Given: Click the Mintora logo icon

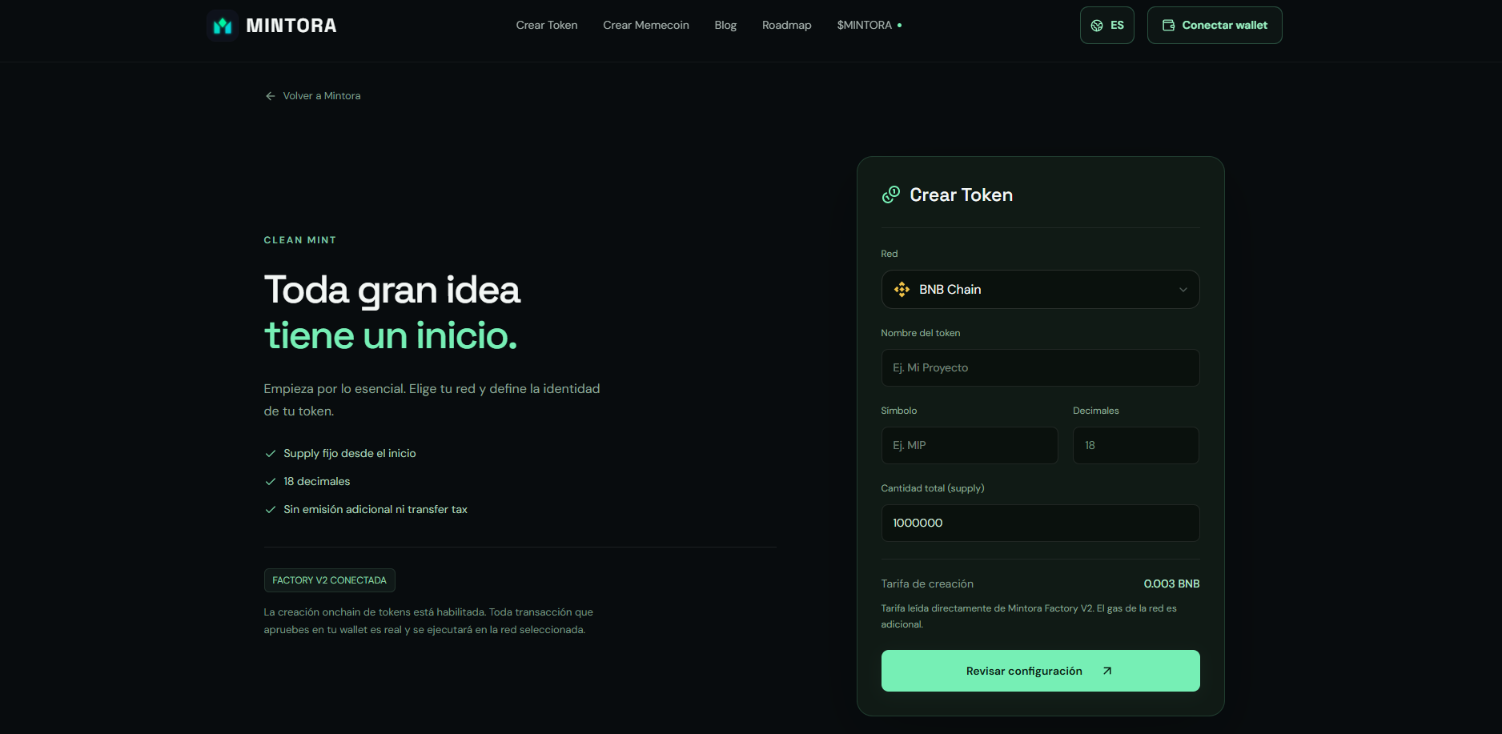Looking at the screenshot, I should 223,26.
